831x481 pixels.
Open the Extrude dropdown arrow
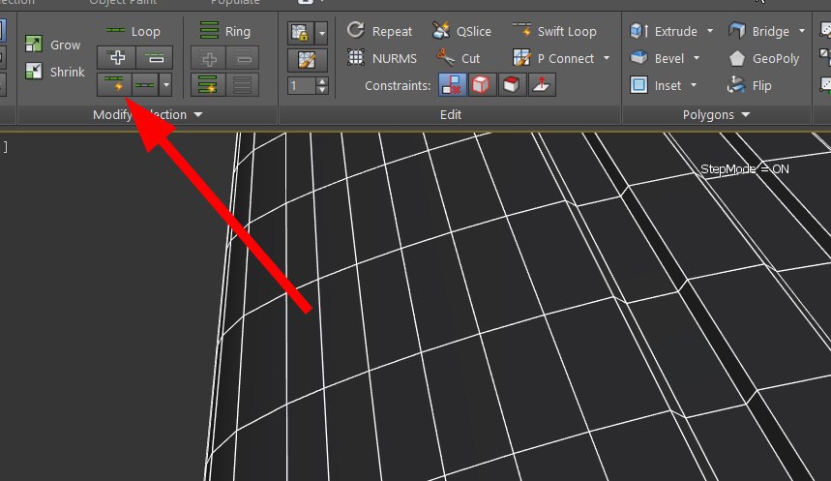click(x=710, y=31)
